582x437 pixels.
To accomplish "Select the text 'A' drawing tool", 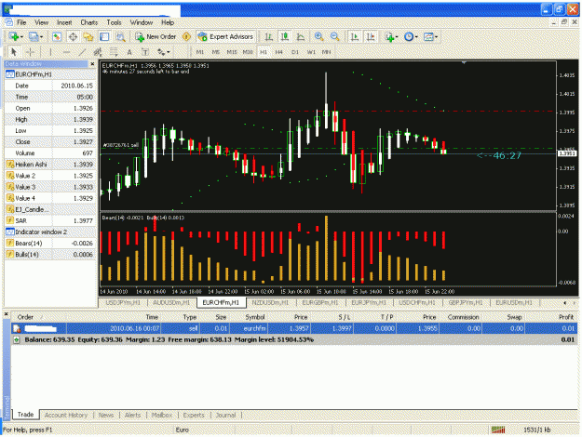I will (129, 52).
